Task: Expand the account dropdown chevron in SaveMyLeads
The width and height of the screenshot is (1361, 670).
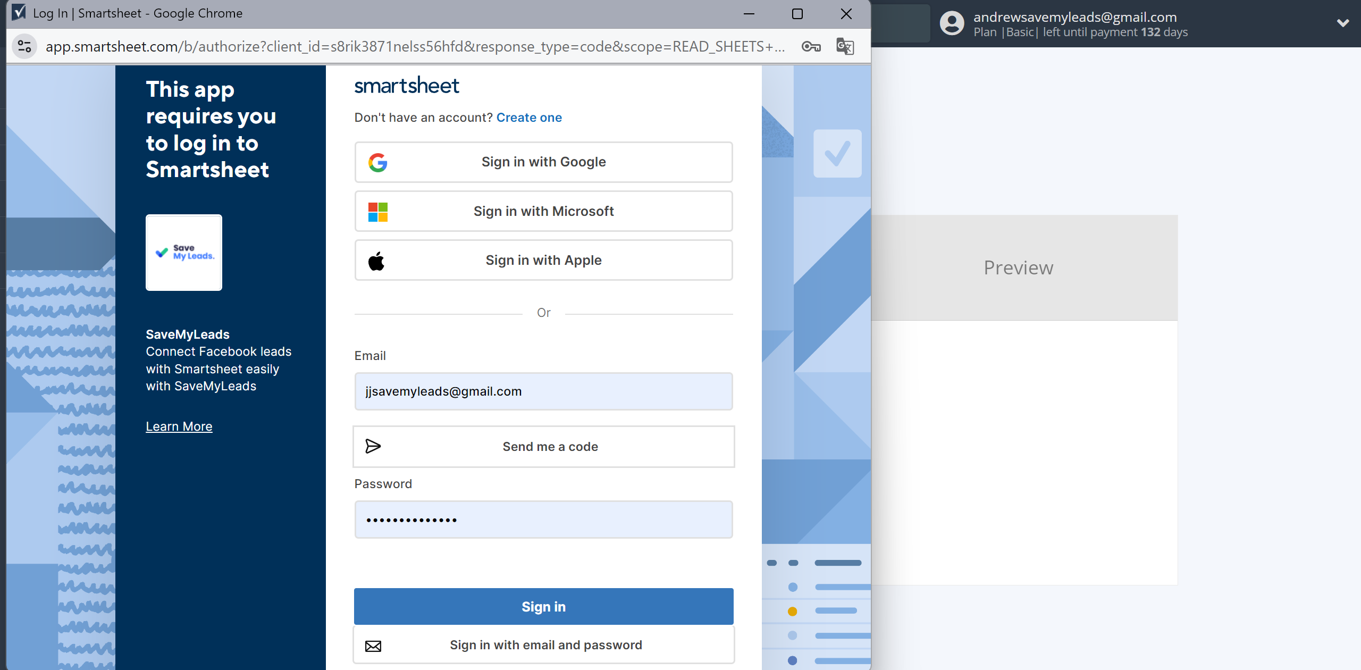Action: [1343, 23]
